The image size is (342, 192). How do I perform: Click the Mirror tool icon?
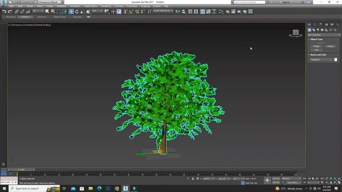pos(178,12)
